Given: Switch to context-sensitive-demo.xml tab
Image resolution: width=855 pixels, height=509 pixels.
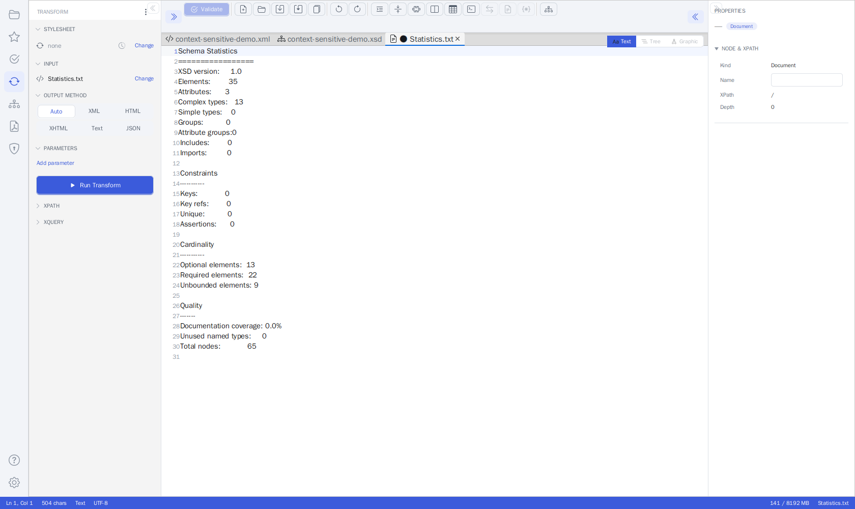Looking at the screenshot, I should 218,39.
